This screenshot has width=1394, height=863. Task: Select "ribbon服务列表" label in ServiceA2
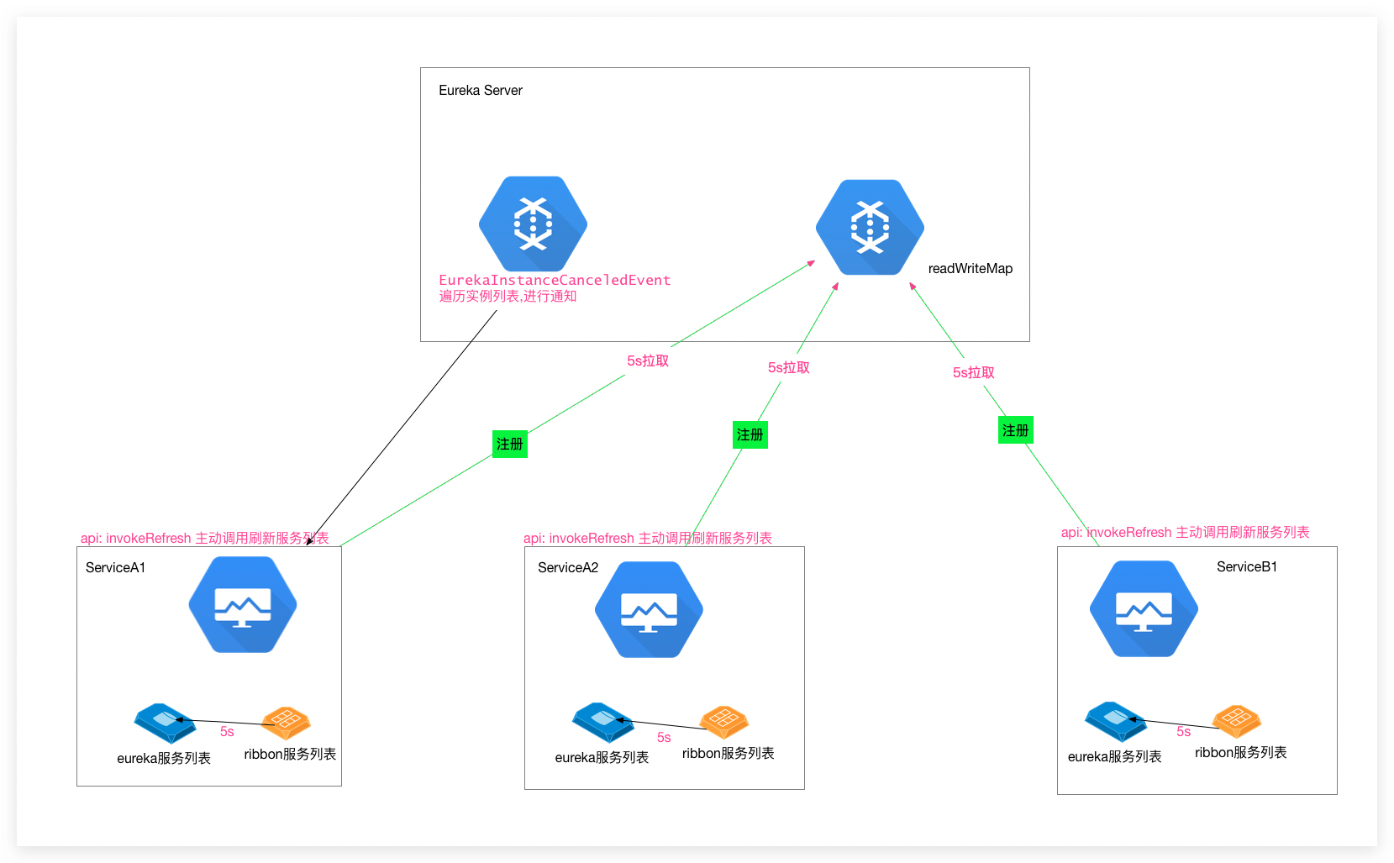[729, 753]
